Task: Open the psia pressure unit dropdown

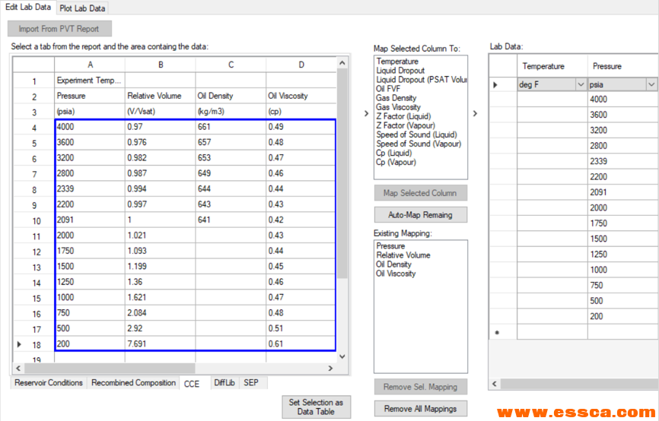Action: tap(651, 84)
